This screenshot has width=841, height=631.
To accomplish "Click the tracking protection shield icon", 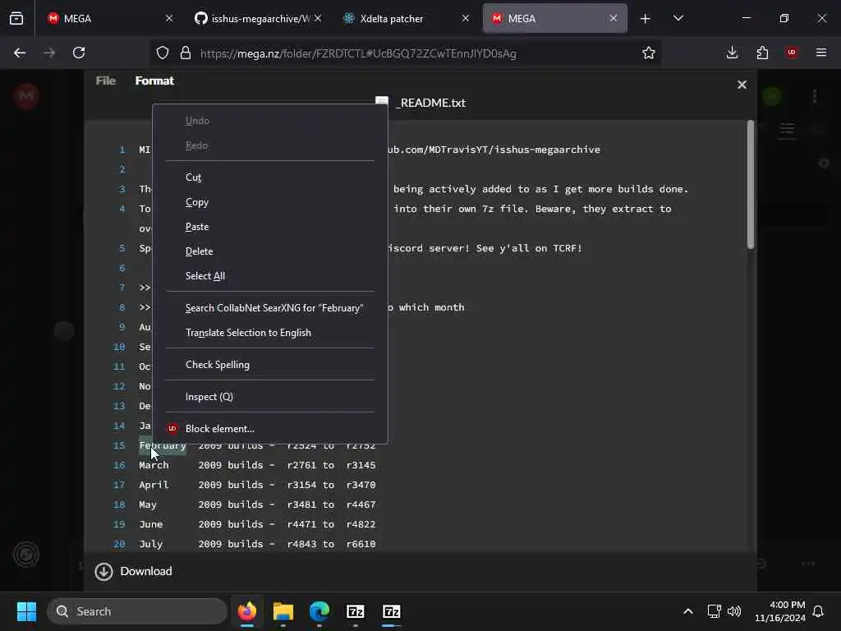I will click(x=163, y=53).
